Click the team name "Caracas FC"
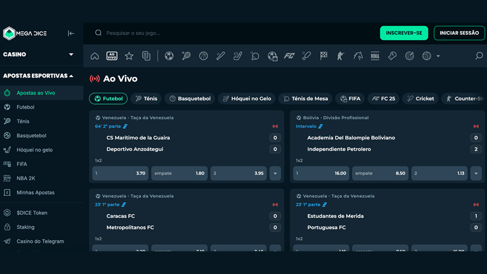 (x=121, y=216)
